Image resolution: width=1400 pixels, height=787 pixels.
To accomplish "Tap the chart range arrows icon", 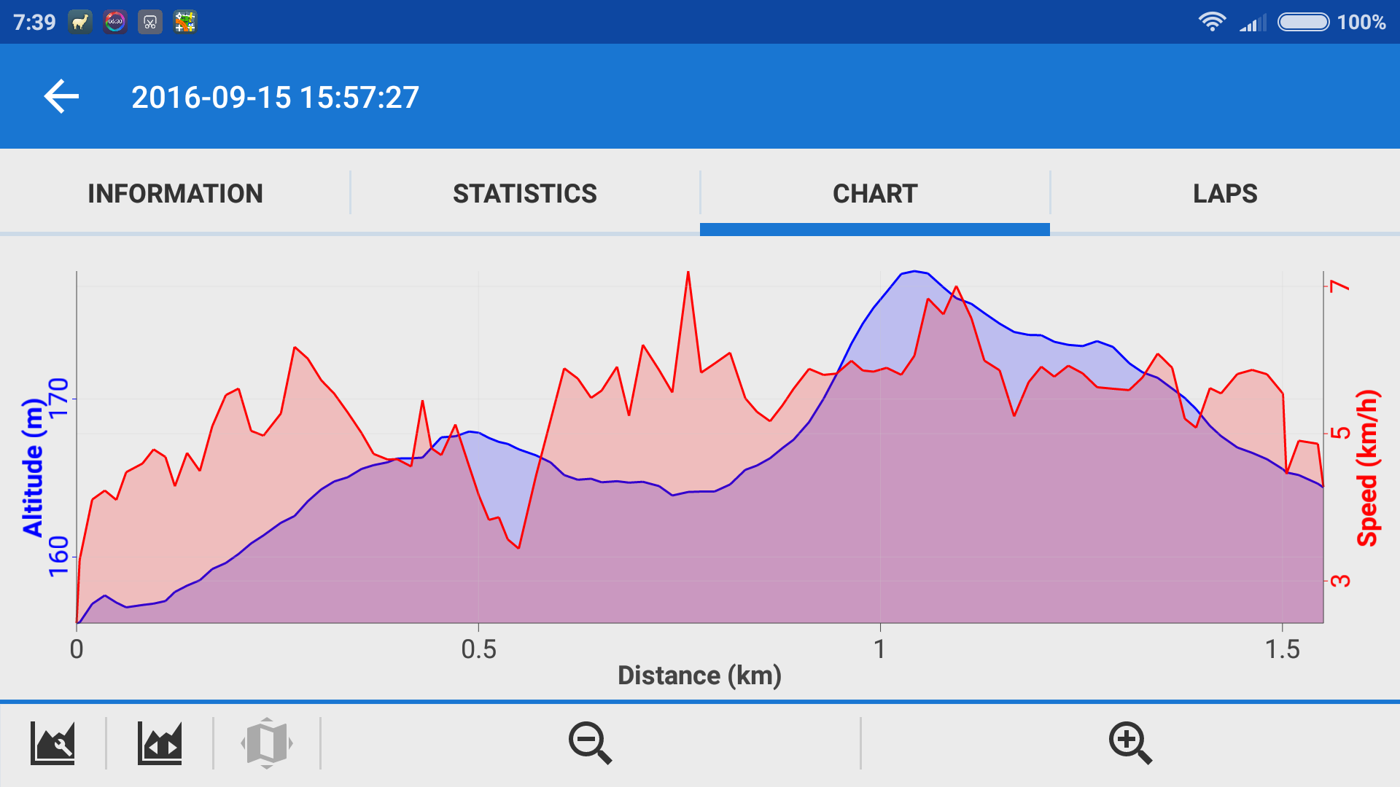I will (160, 743).
